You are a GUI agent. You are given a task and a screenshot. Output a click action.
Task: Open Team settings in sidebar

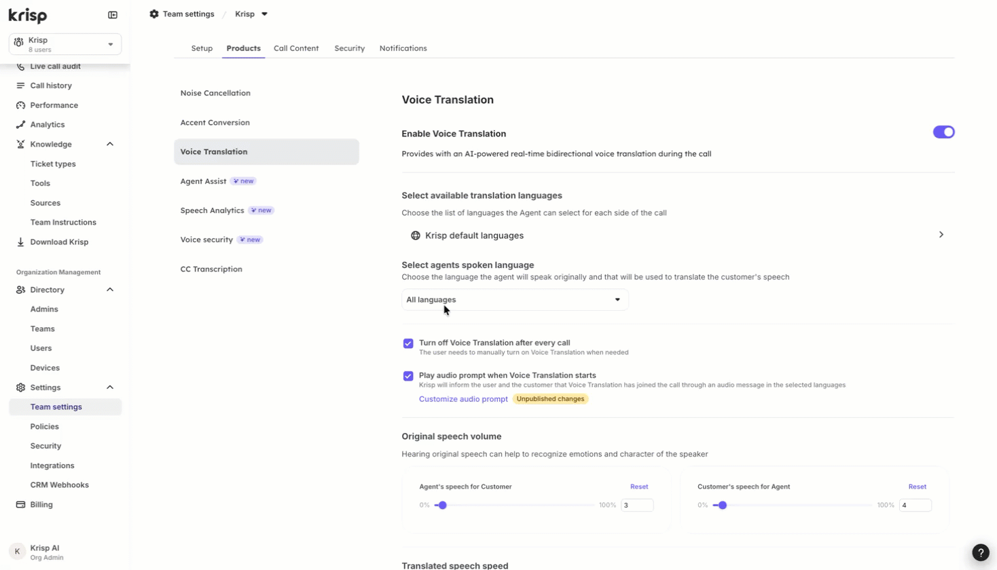tap(65, 407)
